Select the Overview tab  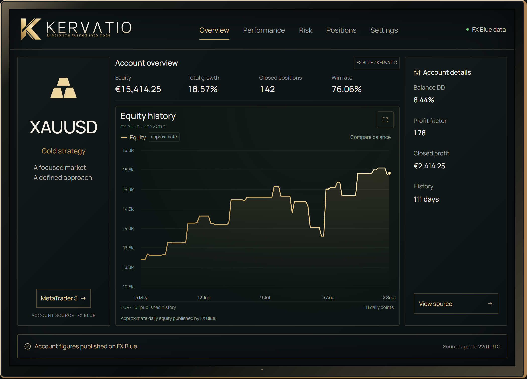click(x=214, y=30)
